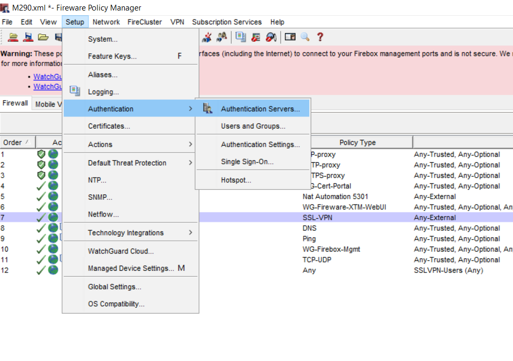
Task: Choose Authentication Settings...
Action: pos(253,144)
